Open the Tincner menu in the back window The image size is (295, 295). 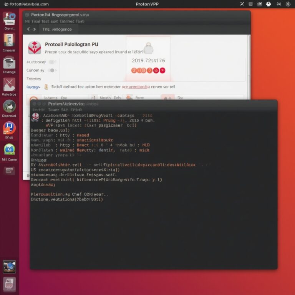click(67, 21)
